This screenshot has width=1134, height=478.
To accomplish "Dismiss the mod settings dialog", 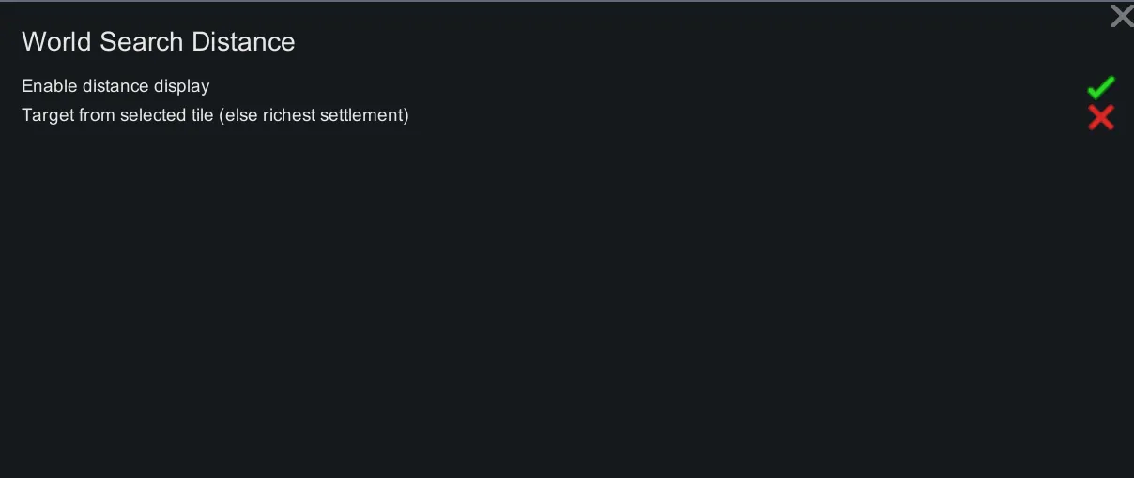I will (x=1121, y=16).
